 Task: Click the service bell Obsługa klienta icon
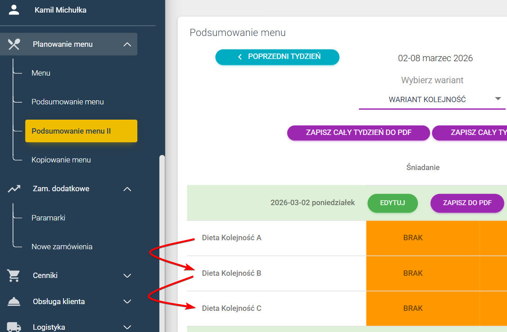click(14, 301)
